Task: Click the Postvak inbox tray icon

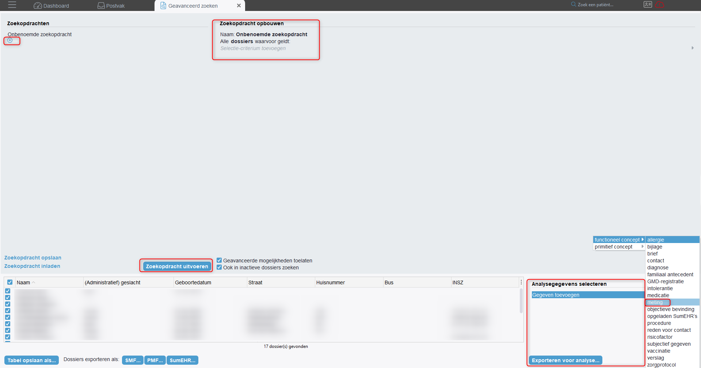Action: (101, 5)
